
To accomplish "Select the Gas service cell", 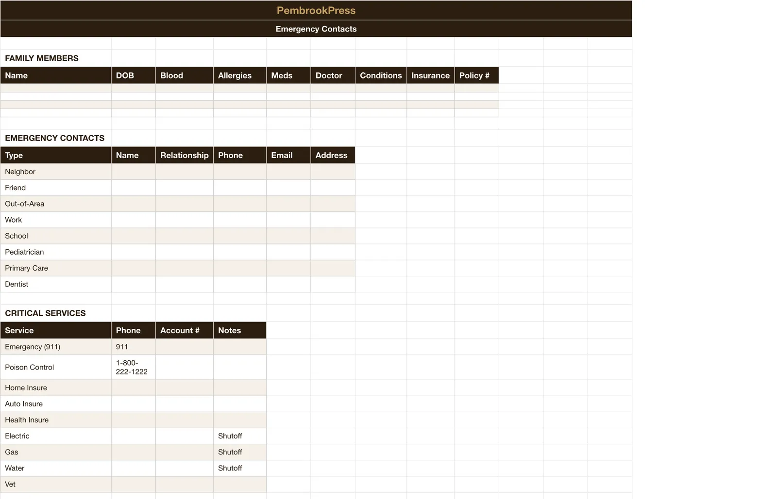I will [56, 451].
